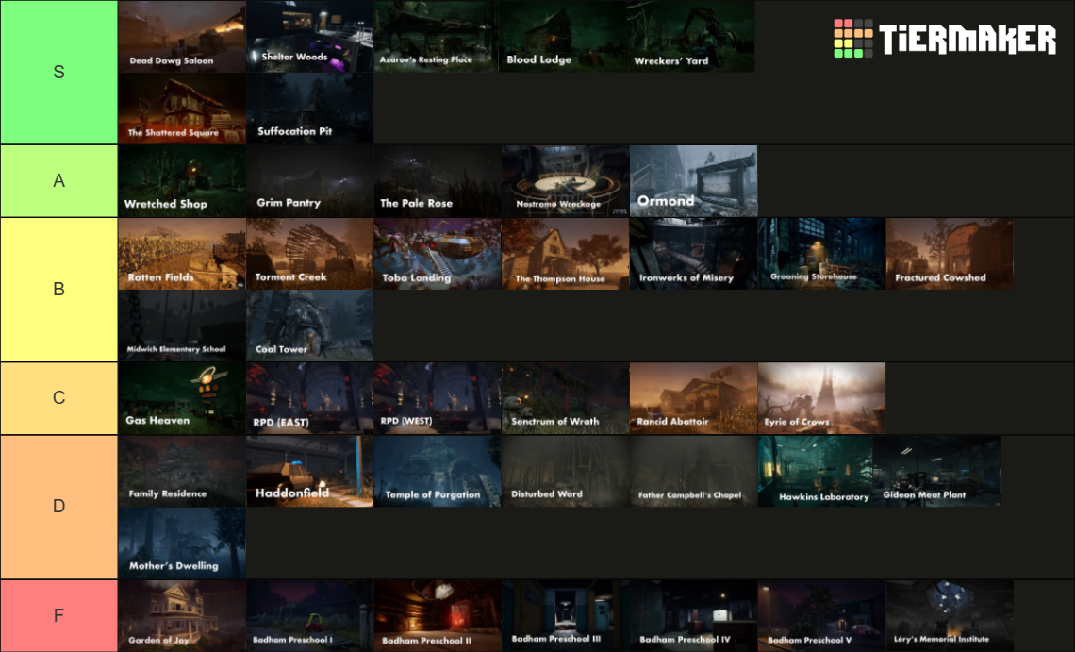Screen dimensions: 1075x652
Task: Click the Suffocation Pit map image
Action: tap(309, 109)
